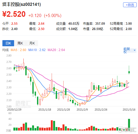Click the 52周最高 value 3.90
Image resolution: width=138 pixels, height=134 pixels.
(x=129, y=24)
